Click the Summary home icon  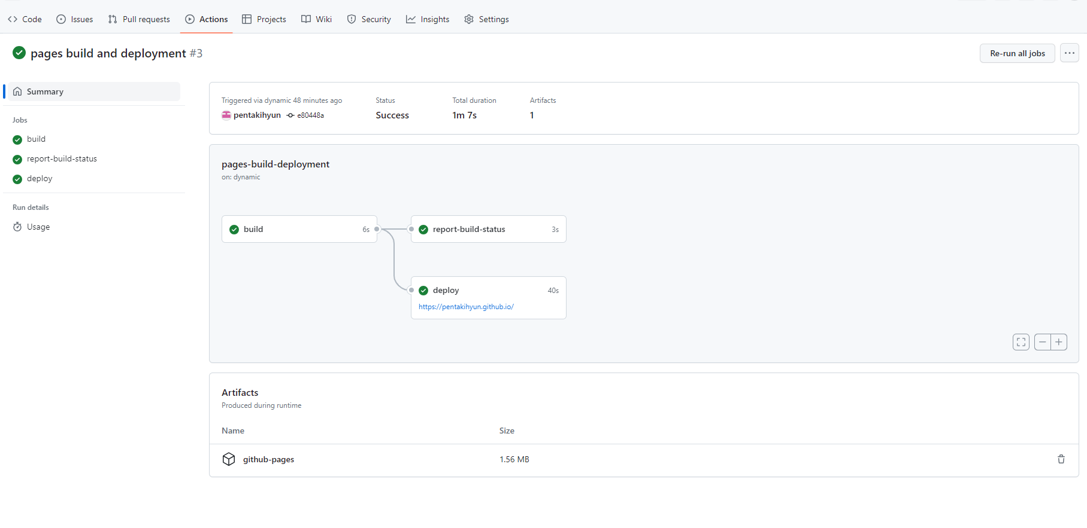(17, 91)
